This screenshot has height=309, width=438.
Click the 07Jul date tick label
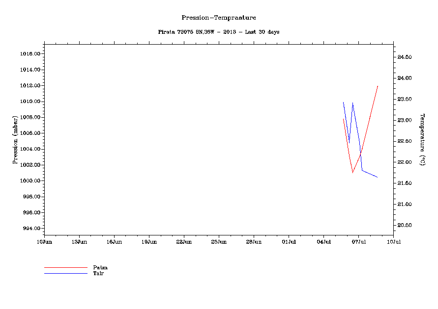coord(358,242)
